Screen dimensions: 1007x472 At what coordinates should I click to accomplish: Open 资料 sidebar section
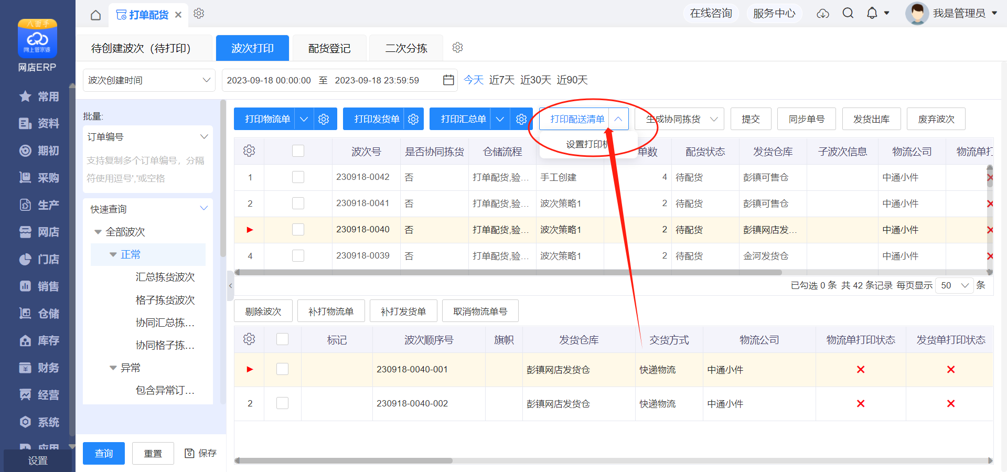(x=39, y=123)
